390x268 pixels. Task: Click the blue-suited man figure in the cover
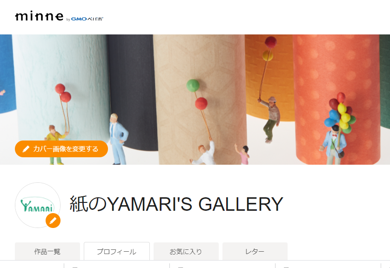pyautogui.click(x=118, y=139)
